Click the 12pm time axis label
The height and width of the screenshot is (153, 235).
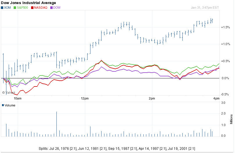[x=85, y=98]
